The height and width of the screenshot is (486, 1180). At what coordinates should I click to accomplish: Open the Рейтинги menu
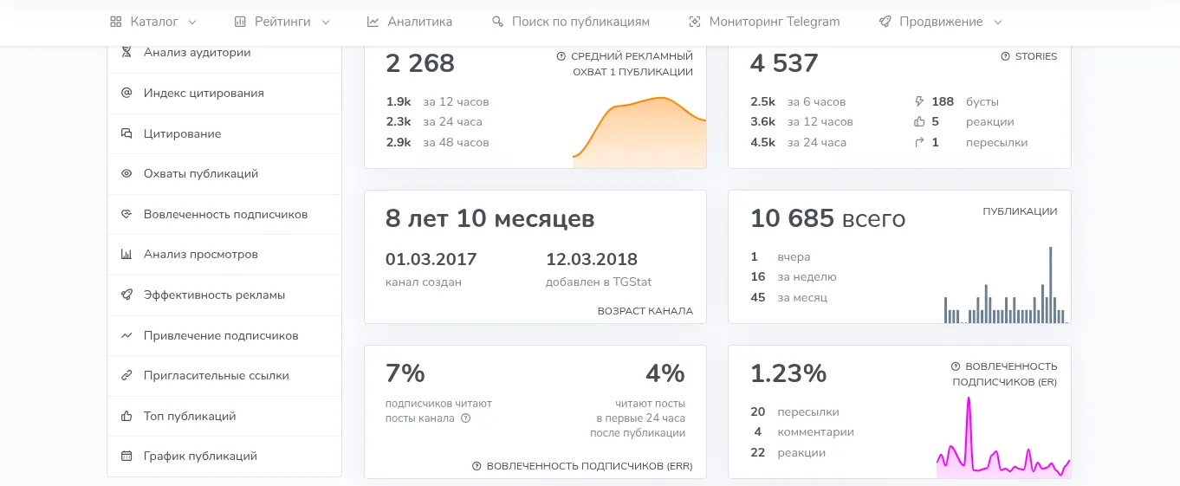click(282, 22)
